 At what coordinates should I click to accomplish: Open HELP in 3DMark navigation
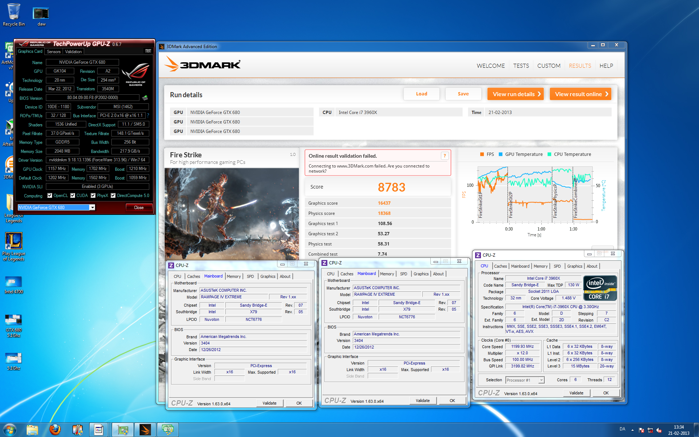[x=606, y=66]
